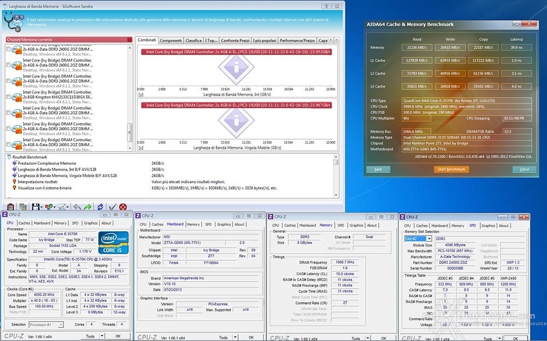
Task: Open the About tab in the CPU-Z SPD window
Action: point(503,225)
